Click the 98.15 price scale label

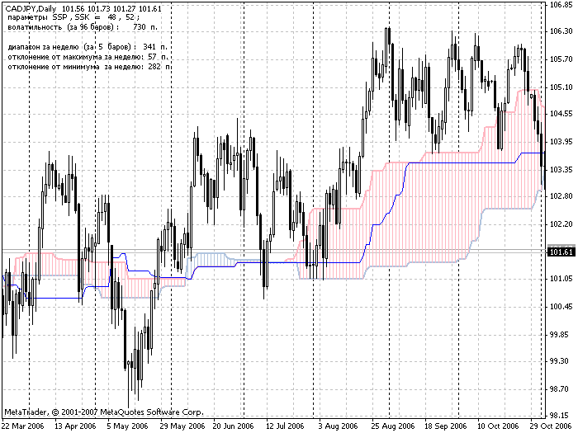[x=561, y=416]
